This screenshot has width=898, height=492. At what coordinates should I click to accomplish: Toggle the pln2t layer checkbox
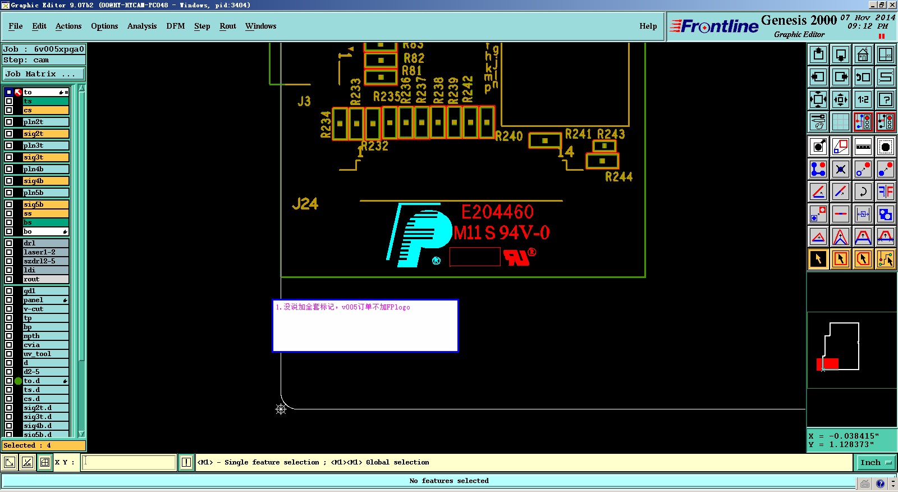(x=9, y=122)
